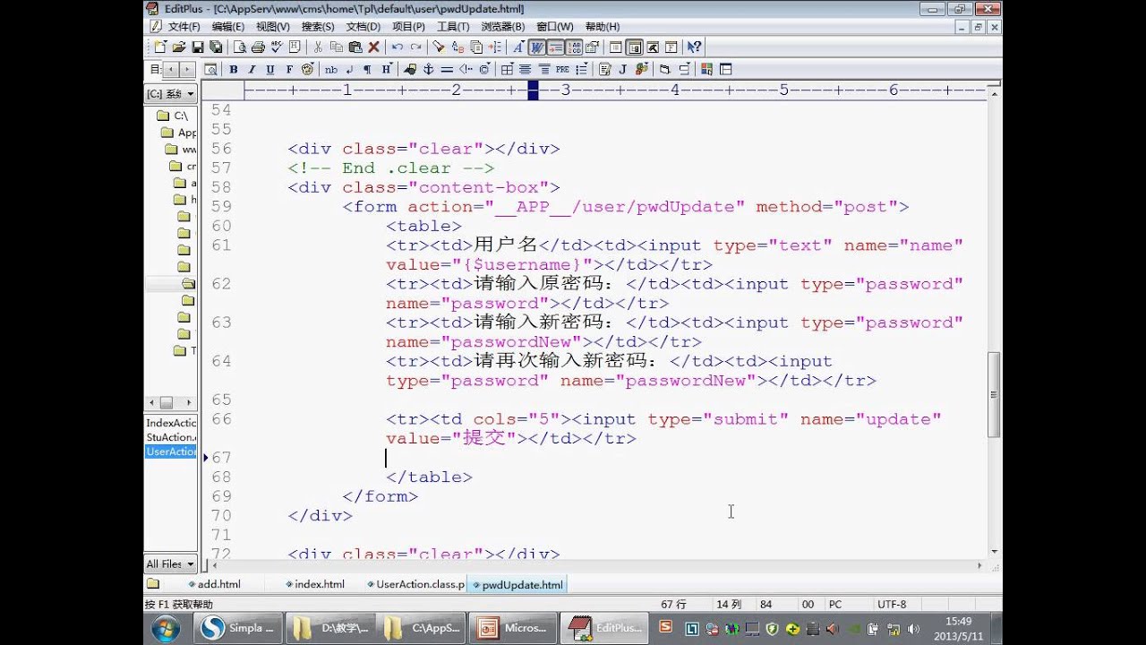Open the table tag dropdown

(507, 69)
